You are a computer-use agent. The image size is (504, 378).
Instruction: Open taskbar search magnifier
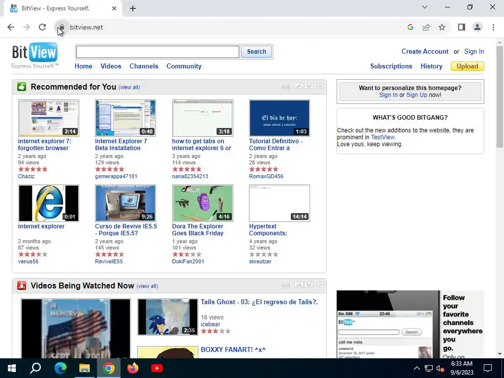(x=35, y=368)
